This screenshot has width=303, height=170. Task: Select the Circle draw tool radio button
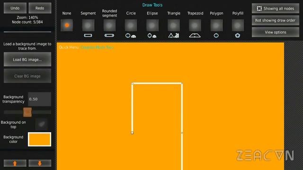[x=131, y=25]
